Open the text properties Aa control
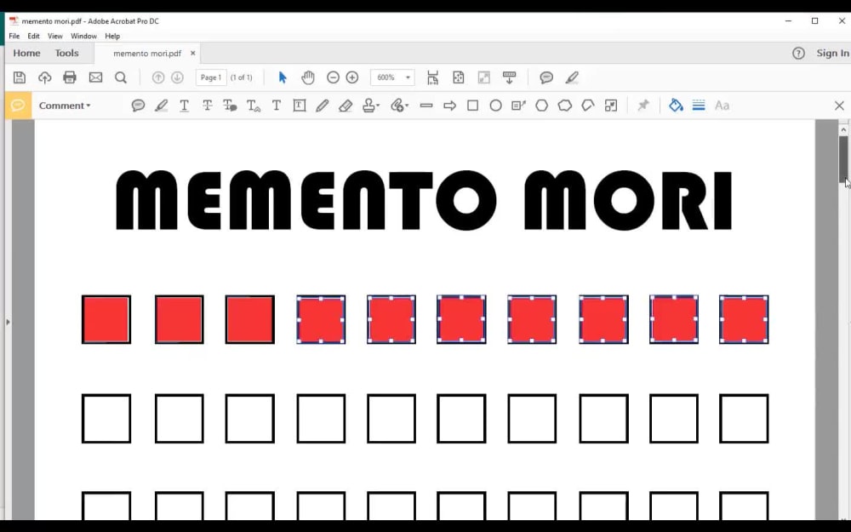Viewport: 851px width, 532px height. pyautogui.click(x=722, y=106)
